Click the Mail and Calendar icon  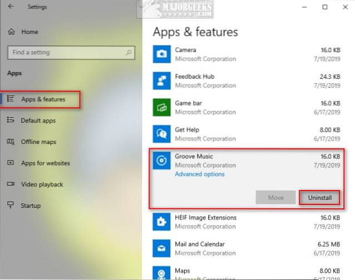point(162,249)
